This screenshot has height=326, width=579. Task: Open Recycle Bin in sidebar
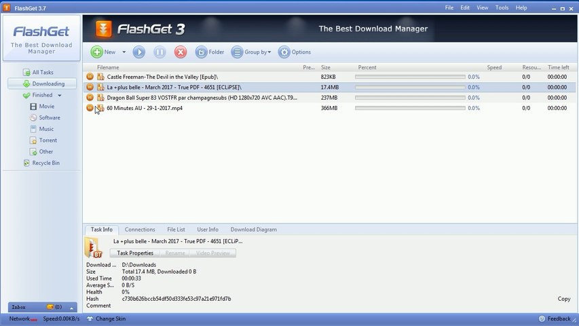41,163
